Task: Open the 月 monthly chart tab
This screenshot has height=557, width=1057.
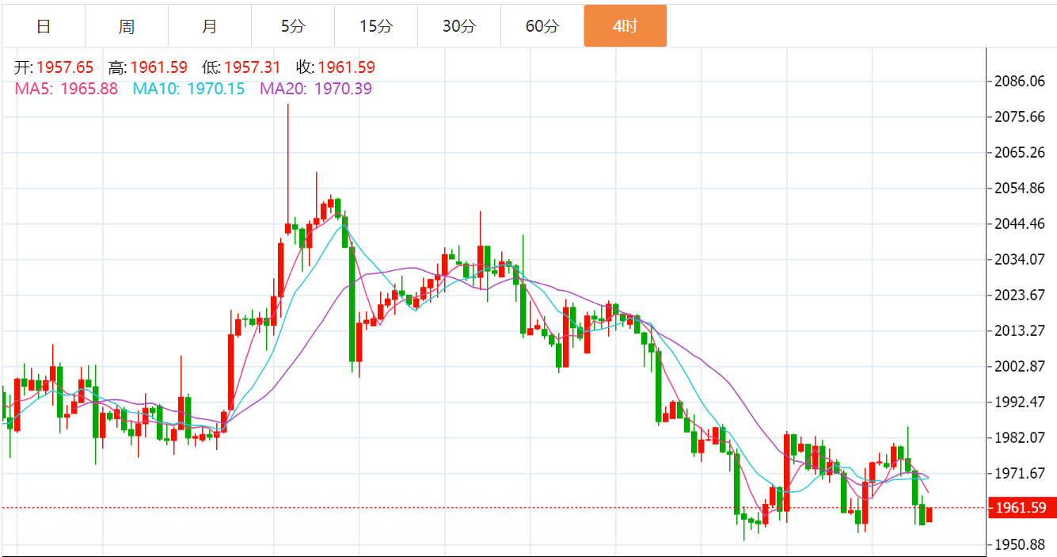Action: [210, 26]
